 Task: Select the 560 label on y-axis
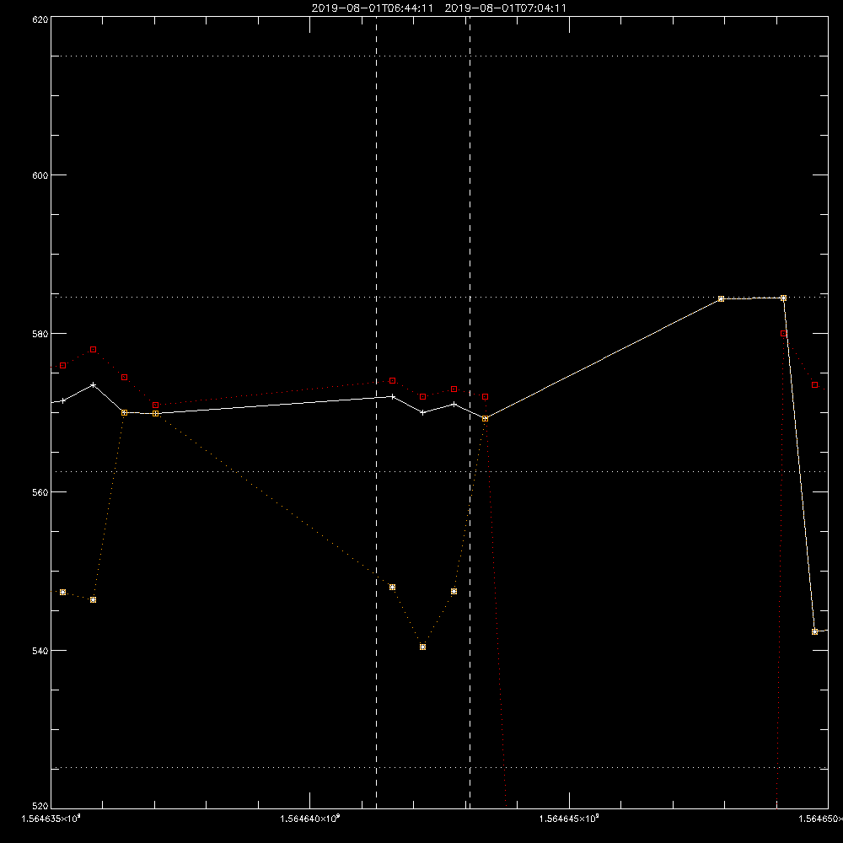(x=40, y=492)
